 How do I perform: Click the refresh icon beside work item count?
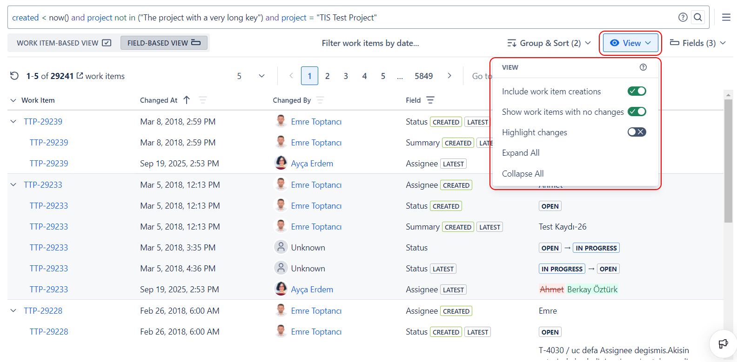click(x=14, y=76)
